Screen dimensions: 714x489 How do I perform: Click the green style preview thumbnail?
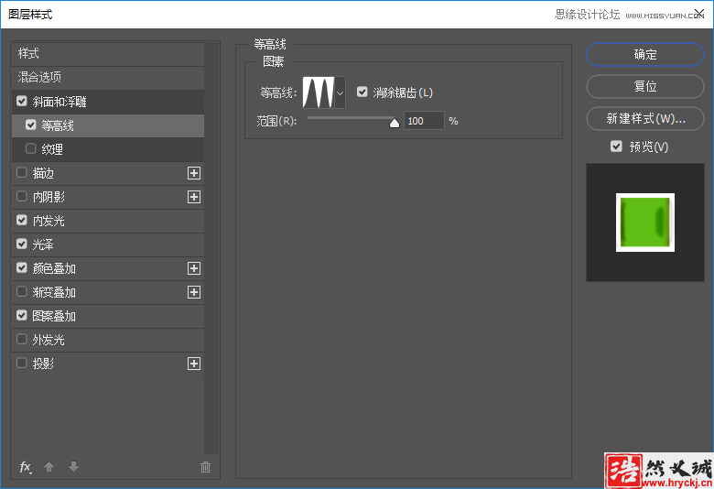click(x=645, y=223)
